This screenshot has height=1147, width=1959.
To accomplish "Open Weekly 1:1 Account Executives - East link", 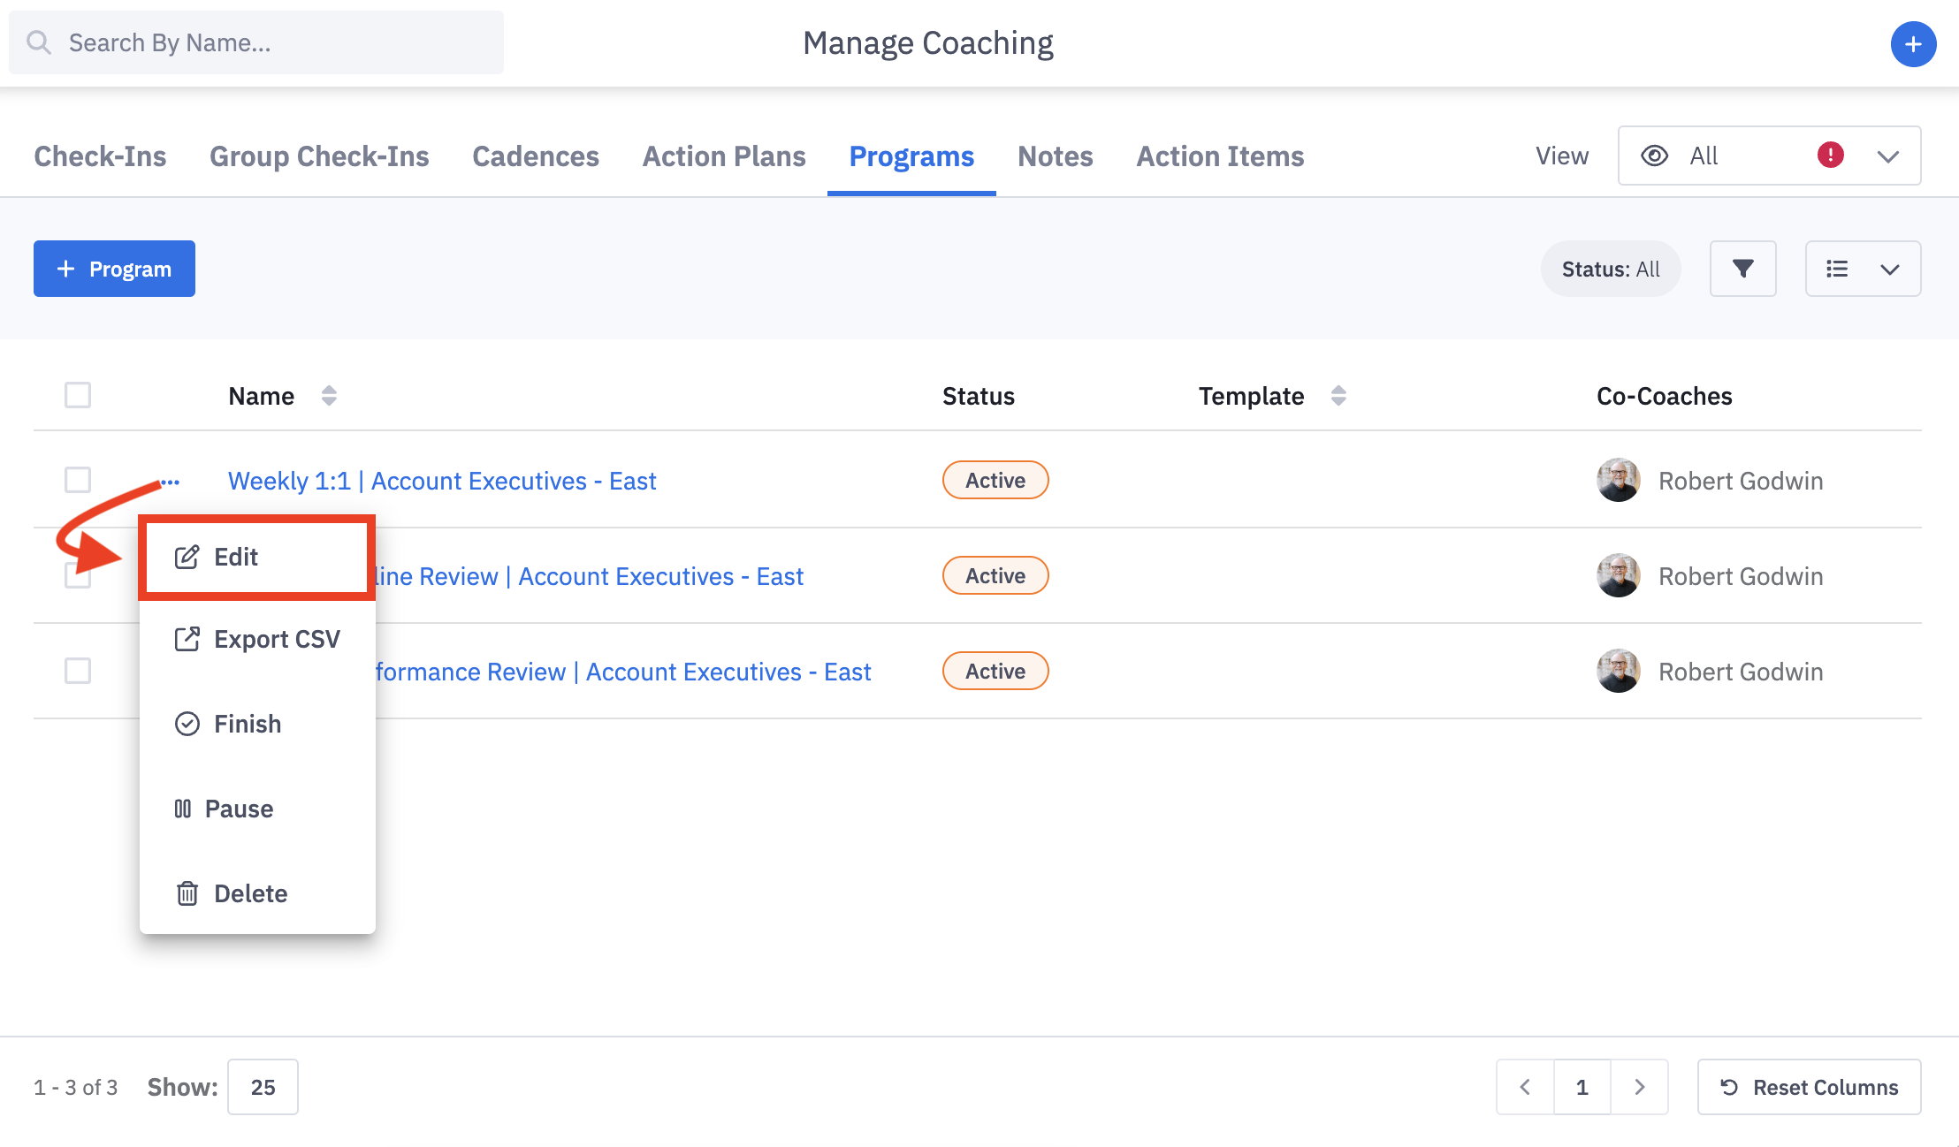I will pyautogui.click(x=442, y=481).
